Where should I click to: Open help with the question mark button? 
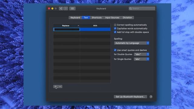click(151, 97)
